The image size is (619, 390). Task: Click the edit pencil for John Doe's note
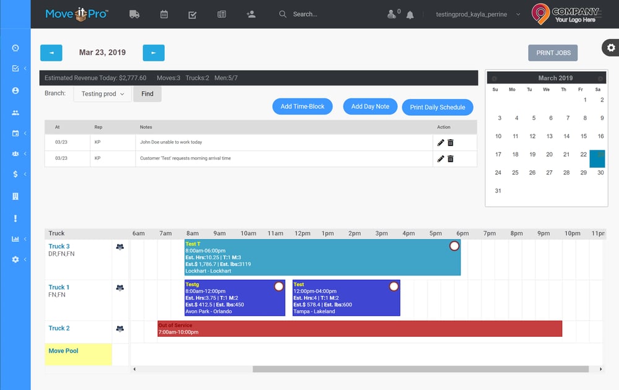tap(441, 142)
